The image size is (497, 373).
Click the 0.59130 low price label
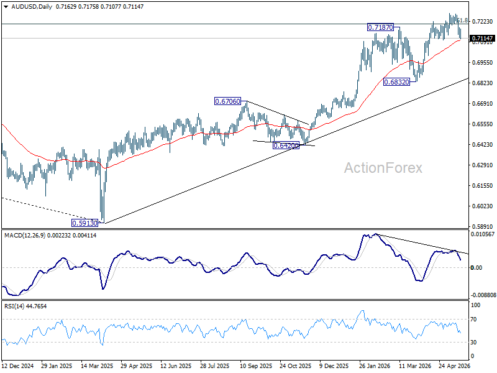84,223
